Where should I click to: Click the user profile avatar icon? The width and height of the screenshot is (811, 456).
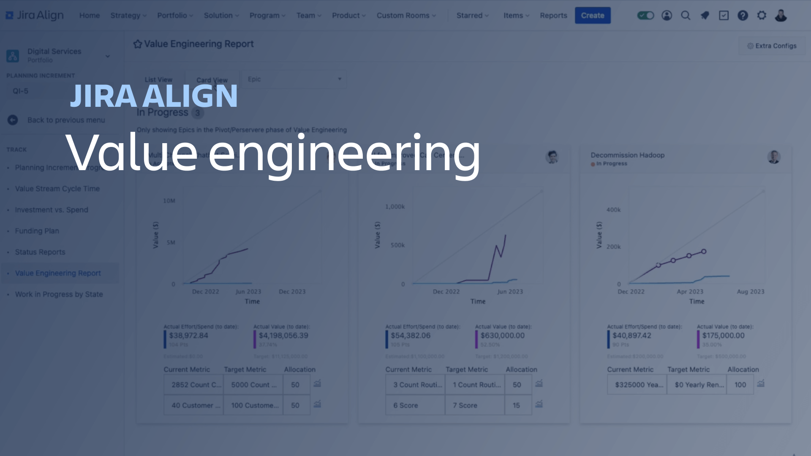coord(780,15)
